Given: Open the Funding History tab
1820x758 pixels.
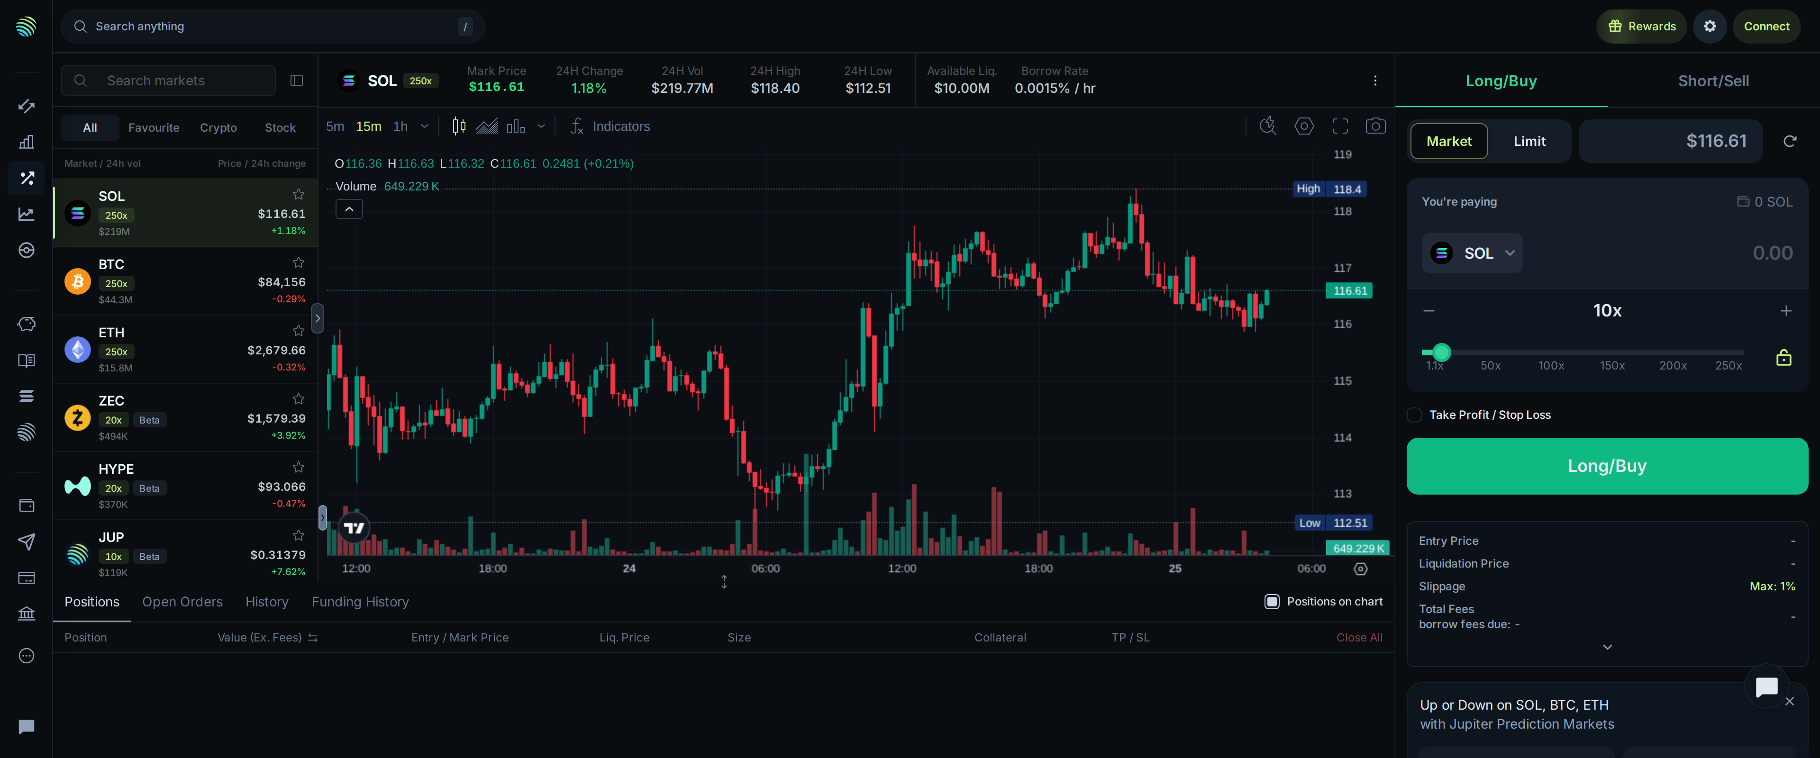Looking at the screenshot, I should [x=360, y=602].
